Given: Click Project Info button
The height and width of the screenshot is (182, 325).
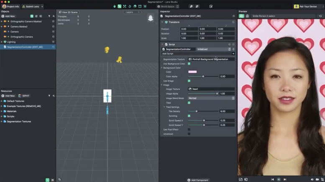Looking at the screenshot, I should click(11, 6).
